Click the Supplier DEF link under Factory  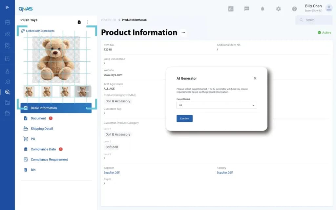tap(224, 173)
